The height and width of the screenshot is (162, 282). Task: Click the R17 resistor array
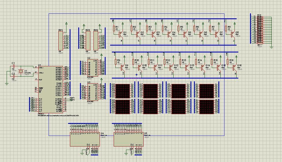[260, 29]
